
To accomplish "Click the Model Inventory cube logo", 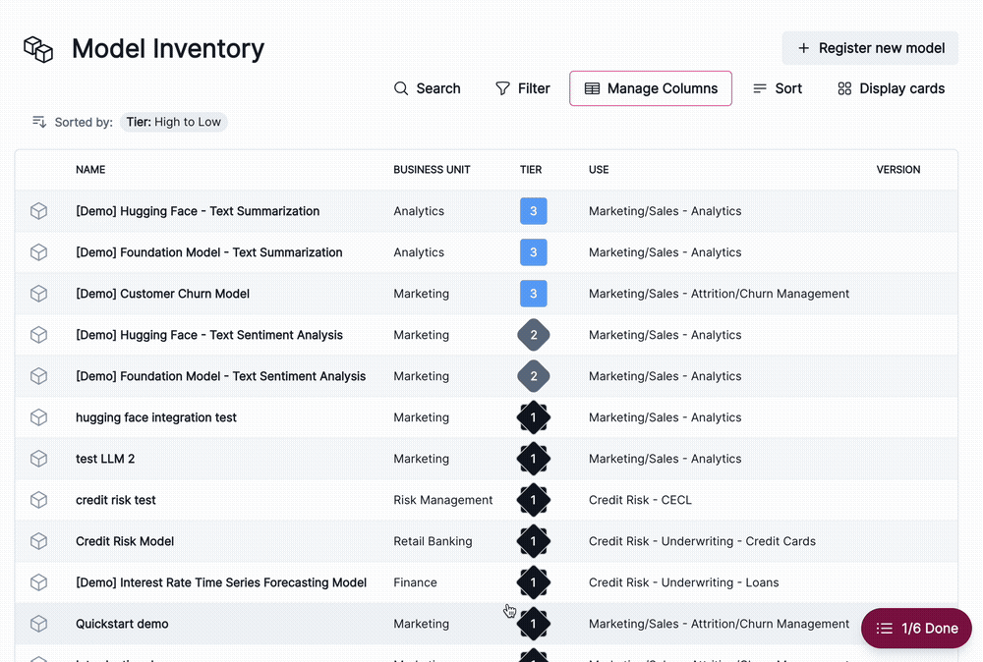I will coord(37,47).
